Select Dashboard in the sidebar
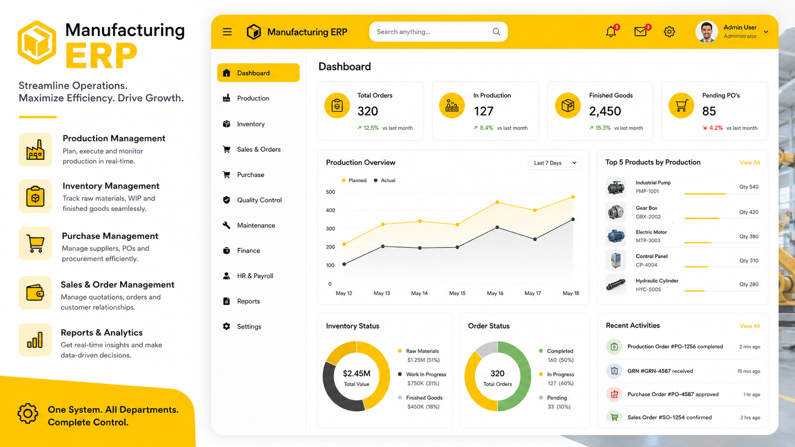Viewport: 795px width, 447px height. pyautogui.click(x=258, y=73)
